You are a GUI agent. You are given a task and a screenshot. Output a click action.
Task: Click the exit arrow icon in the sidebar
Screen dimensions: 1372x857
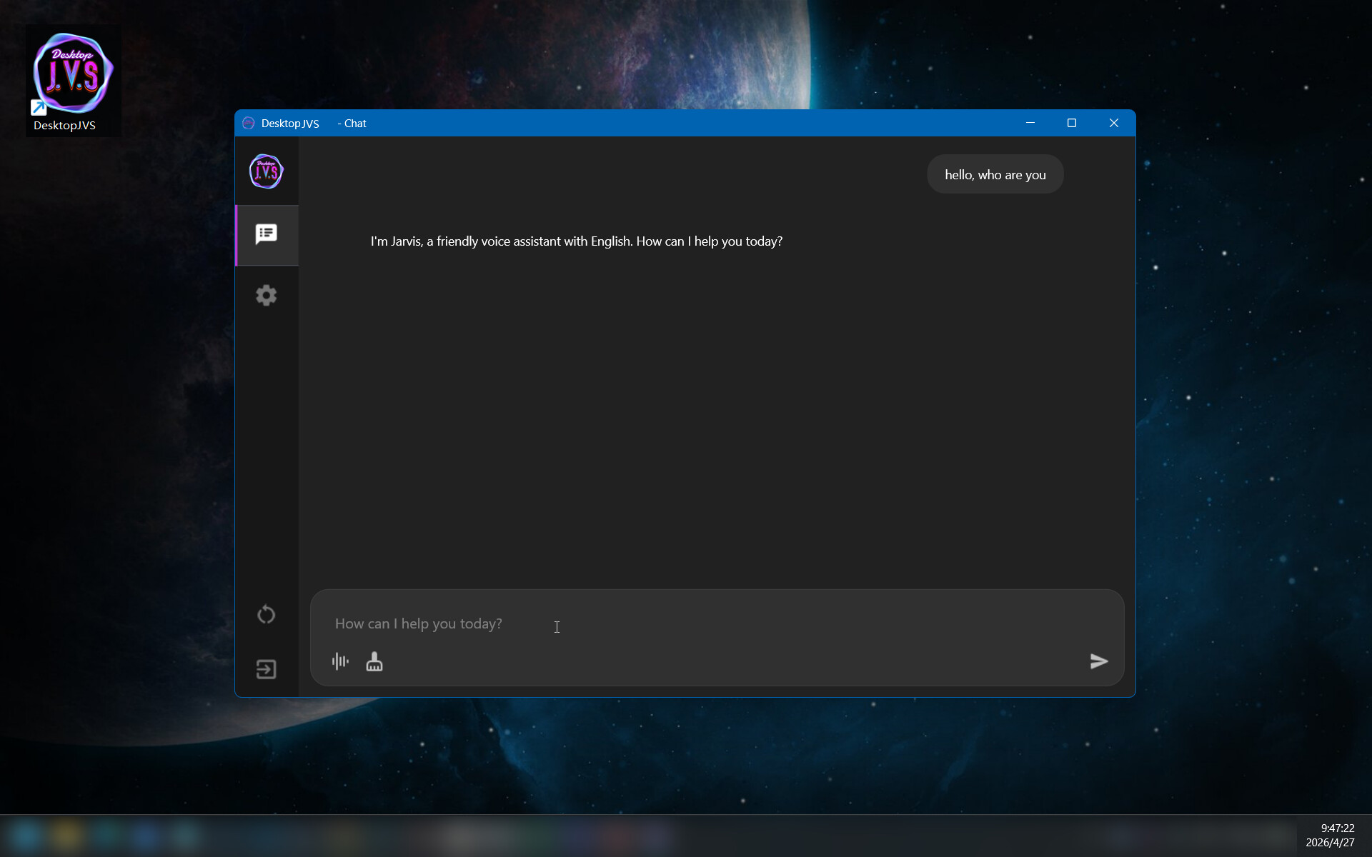click(x=267, y=669)
